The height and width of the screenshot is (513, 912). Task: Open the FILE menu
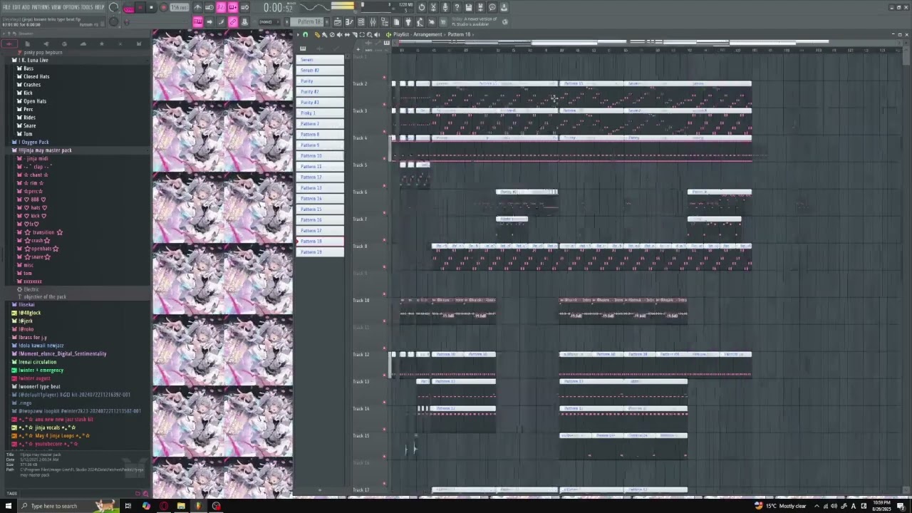click(x=6, y=7)
